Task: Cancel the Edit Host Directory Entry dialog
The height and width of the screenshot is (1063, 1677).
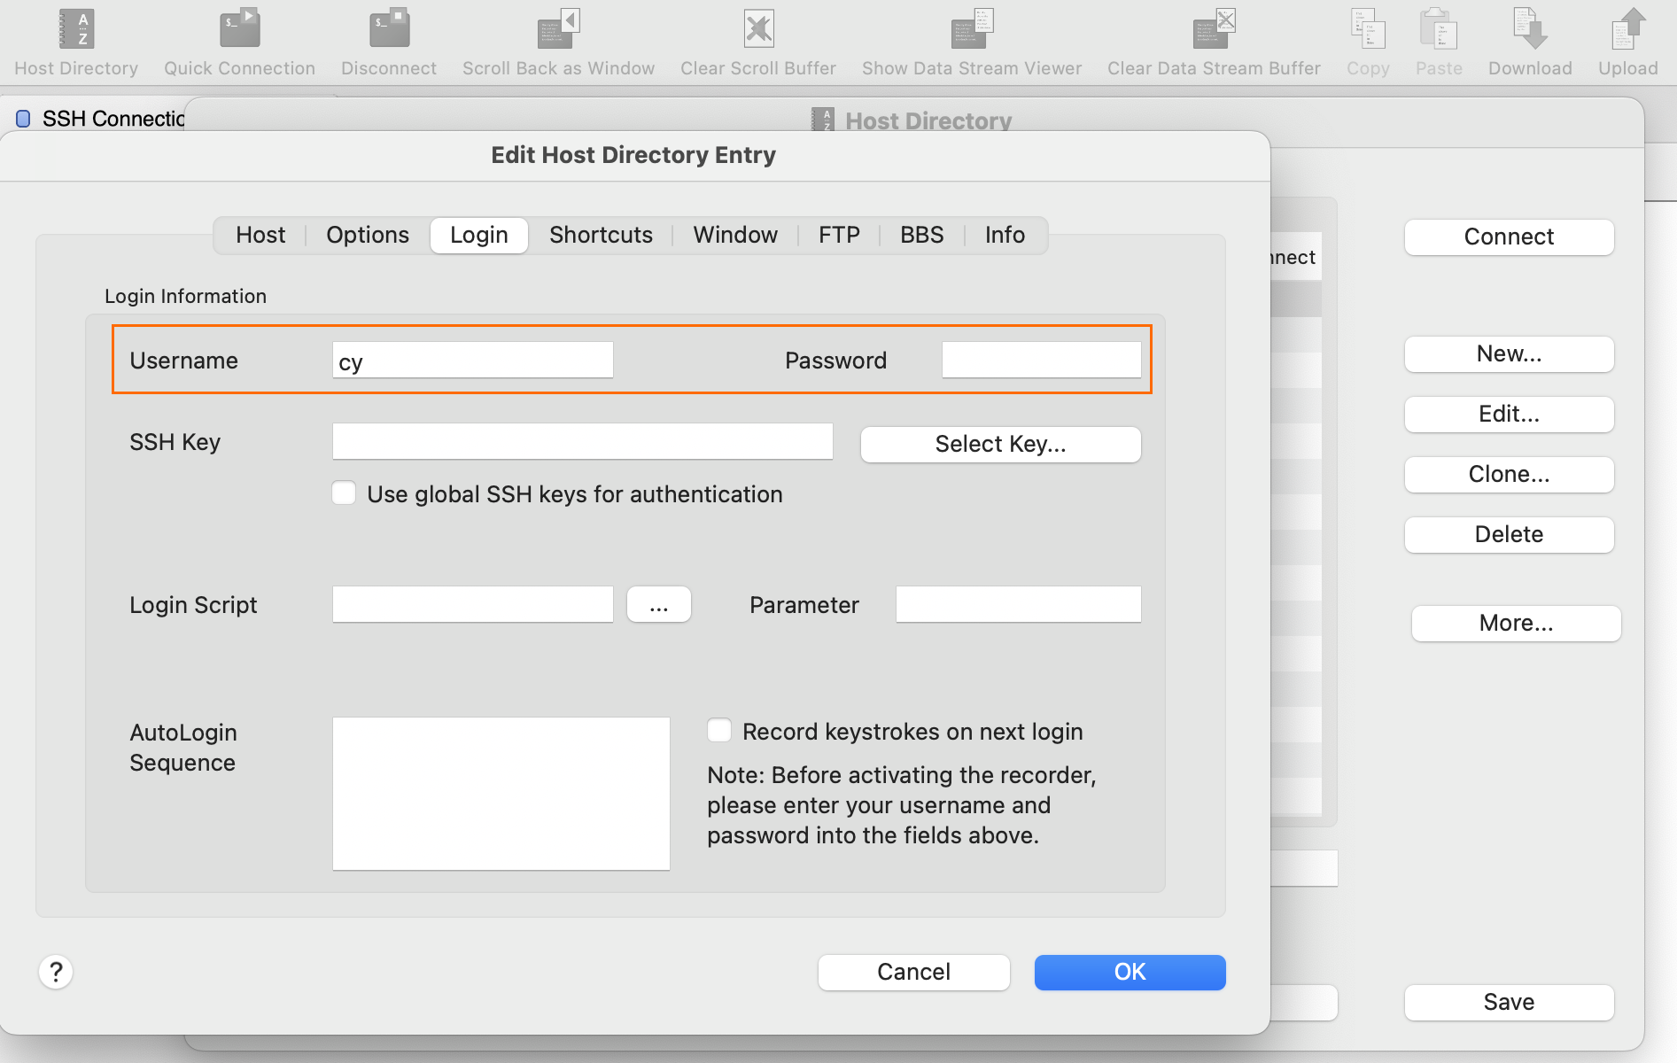Action: [914, 972]
